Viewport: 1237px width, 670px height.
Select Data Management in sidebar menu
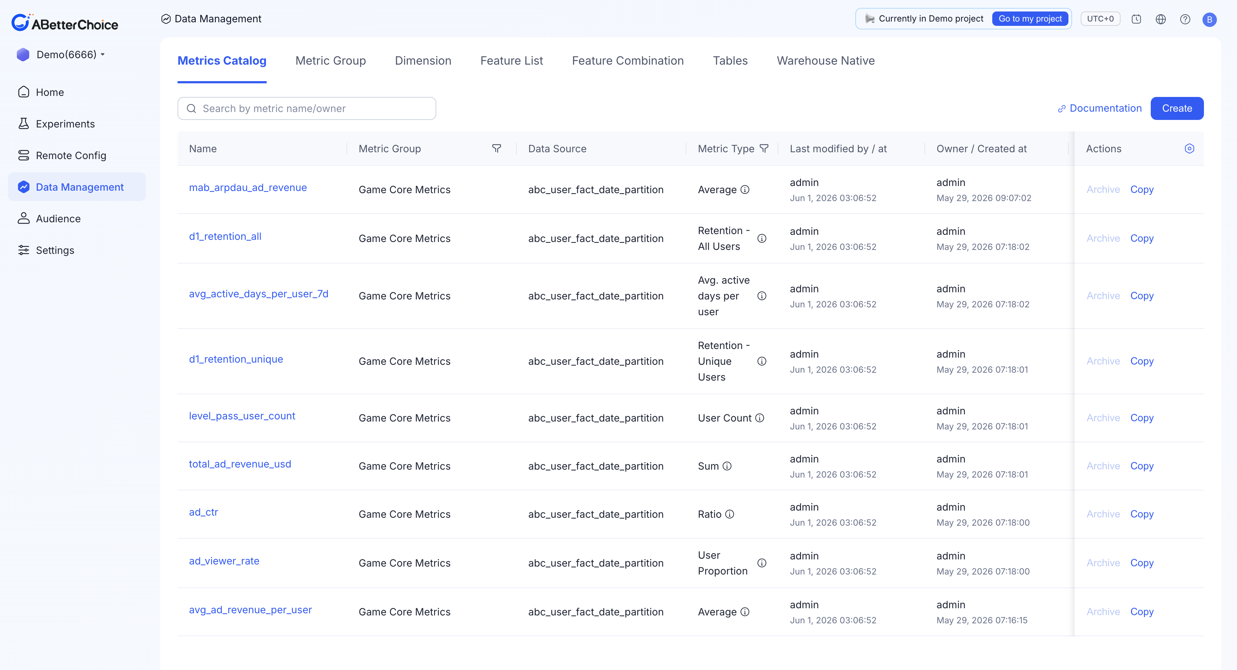(77, 187)
